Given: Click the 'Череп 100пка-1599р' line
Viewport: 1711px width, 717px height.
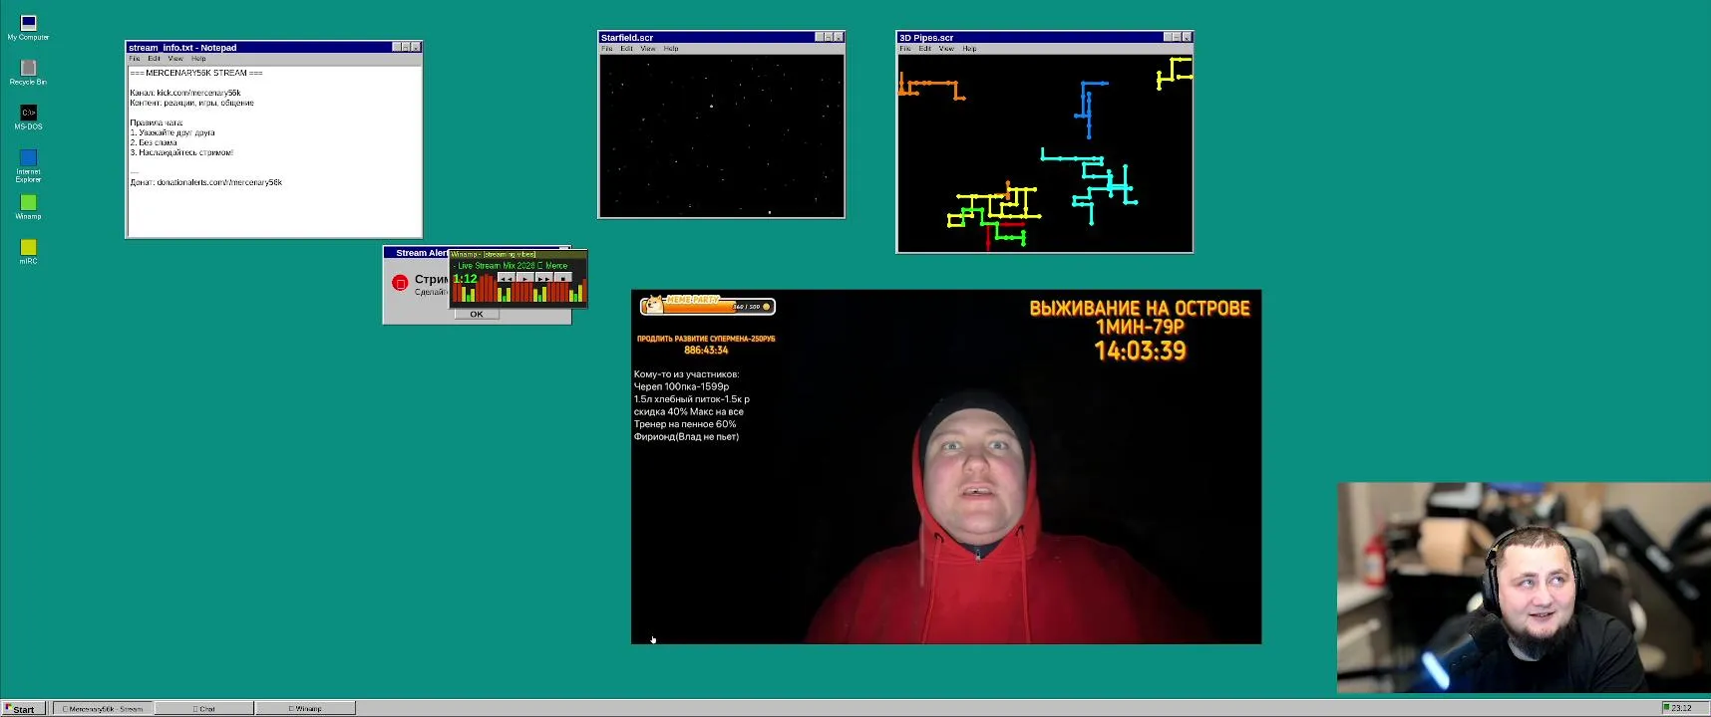Looking at the screenshot, I should point(681,386).
